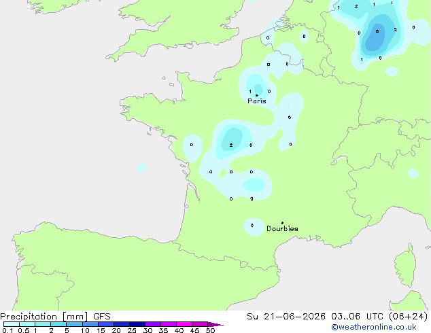Click legend value label '25'
The image size is (431, 333).
(132, 330)
